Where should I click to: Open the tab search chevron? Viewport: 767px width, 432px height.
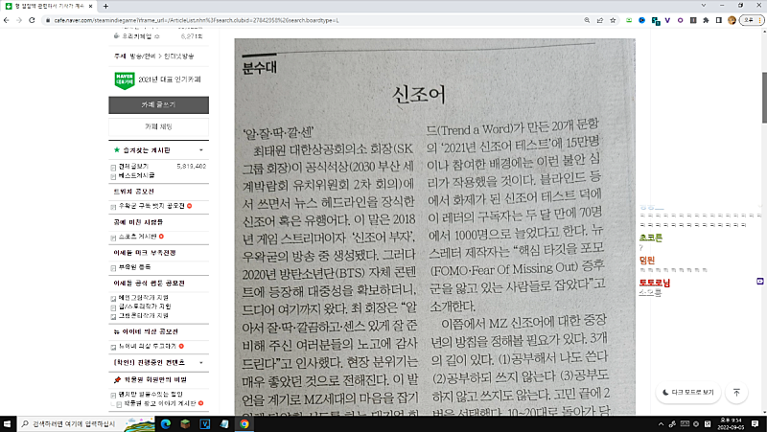point(704,6)
